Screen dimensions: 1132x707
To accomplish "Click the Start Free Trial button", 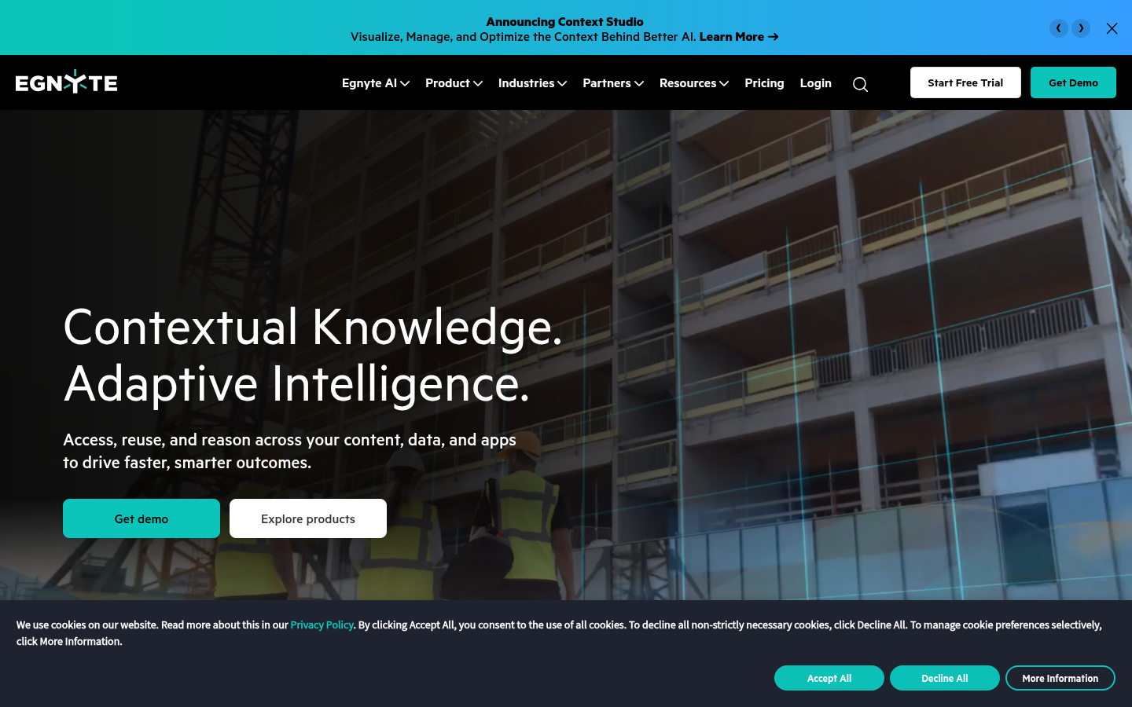I will coord(965,82).
